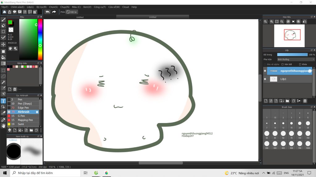This screenshot has width=316, height=177.
Task: Select the Lasso tool
Action: coord(3,76)
